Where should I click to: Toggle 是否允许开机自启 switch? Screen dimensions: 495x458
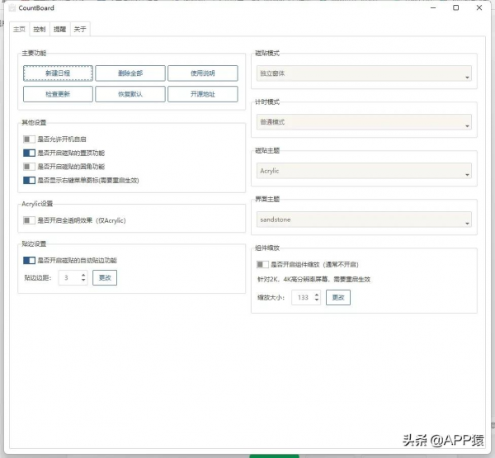click(30, 139)
